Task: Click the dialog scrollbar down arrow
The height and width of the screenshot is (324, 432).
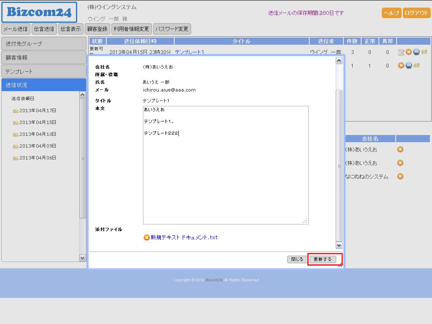Action: [x=339, y=245]
